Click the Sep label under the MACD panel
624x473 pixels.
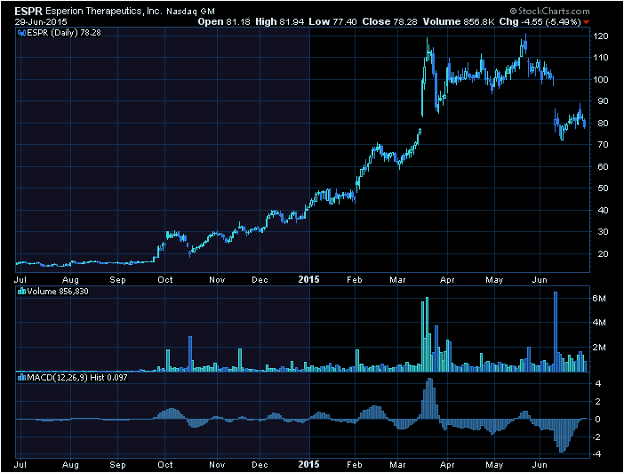pos(117,465)
